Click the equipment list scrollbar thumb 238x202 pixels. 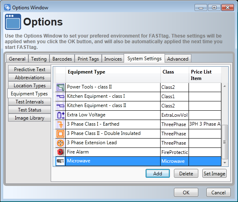pyautogui.click(x=225, y=142)
